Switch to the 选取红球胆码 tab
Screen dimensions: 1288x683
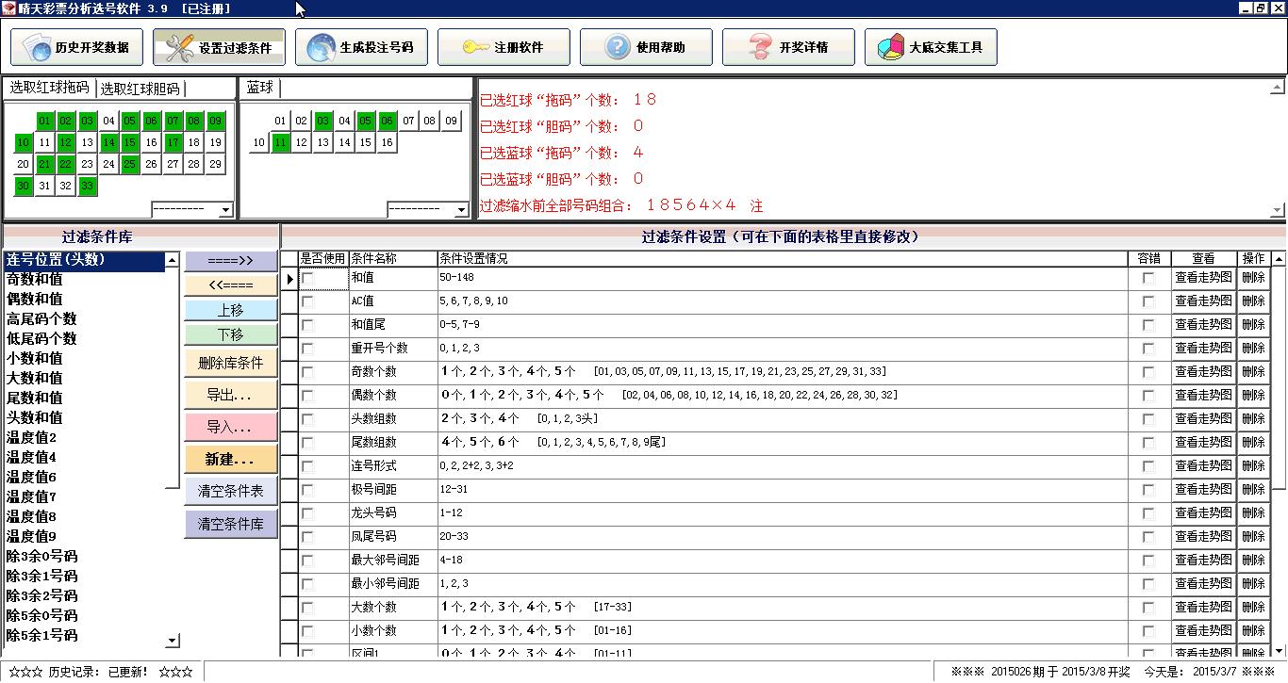tap(140, 89)
